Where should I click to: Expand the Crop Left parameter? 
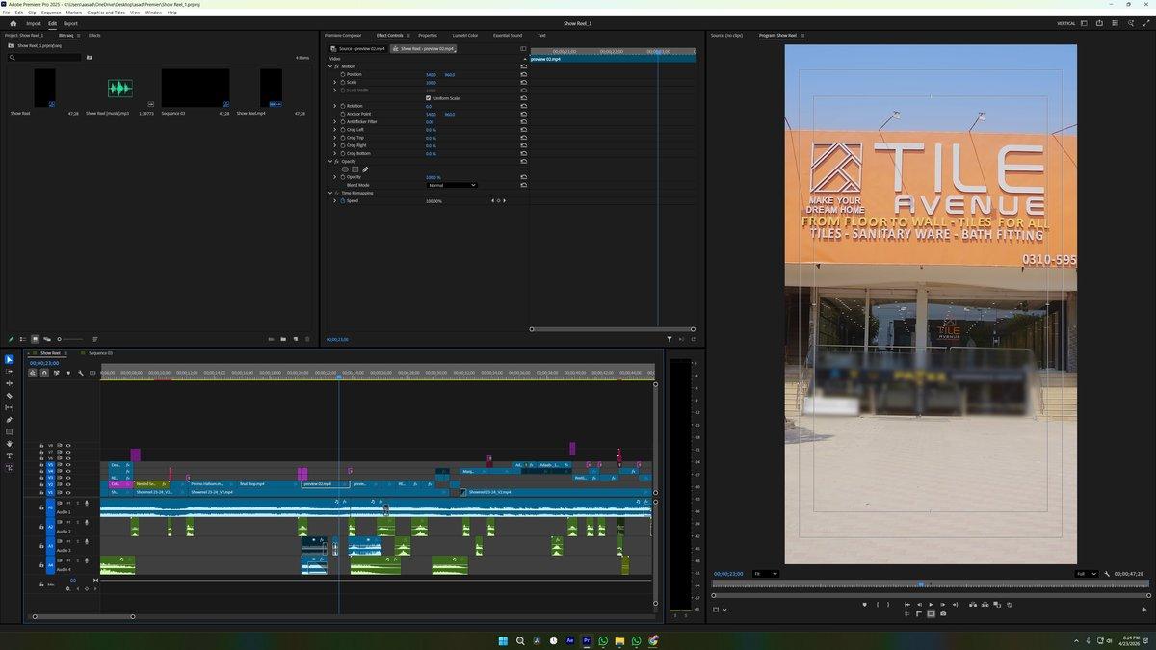(x=335, y=129)
